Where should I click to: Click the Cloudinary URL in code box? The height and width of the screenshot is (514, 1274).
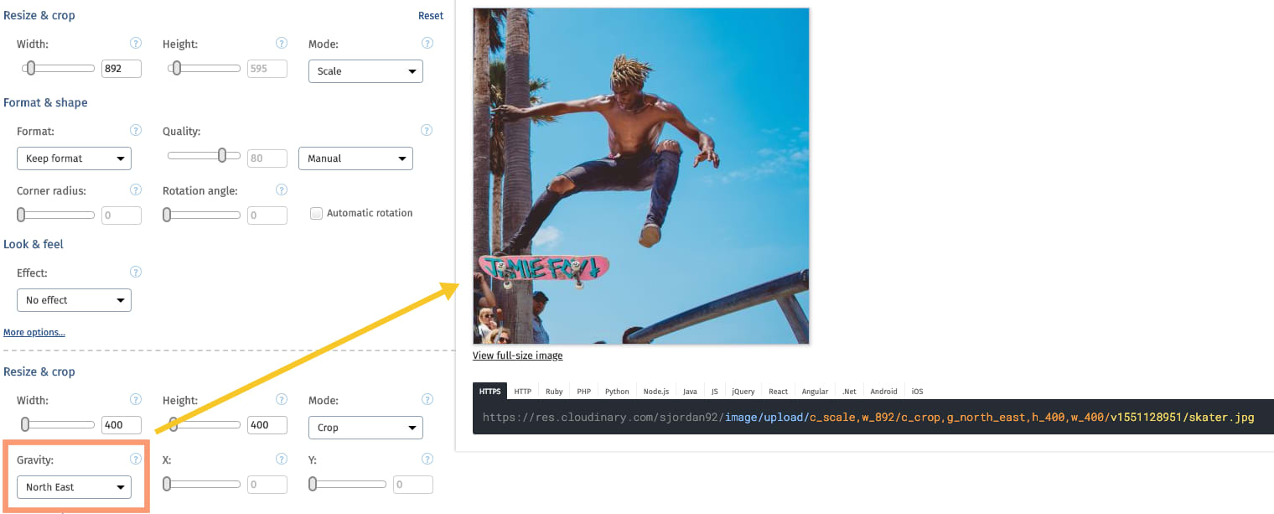click(868, 418)
